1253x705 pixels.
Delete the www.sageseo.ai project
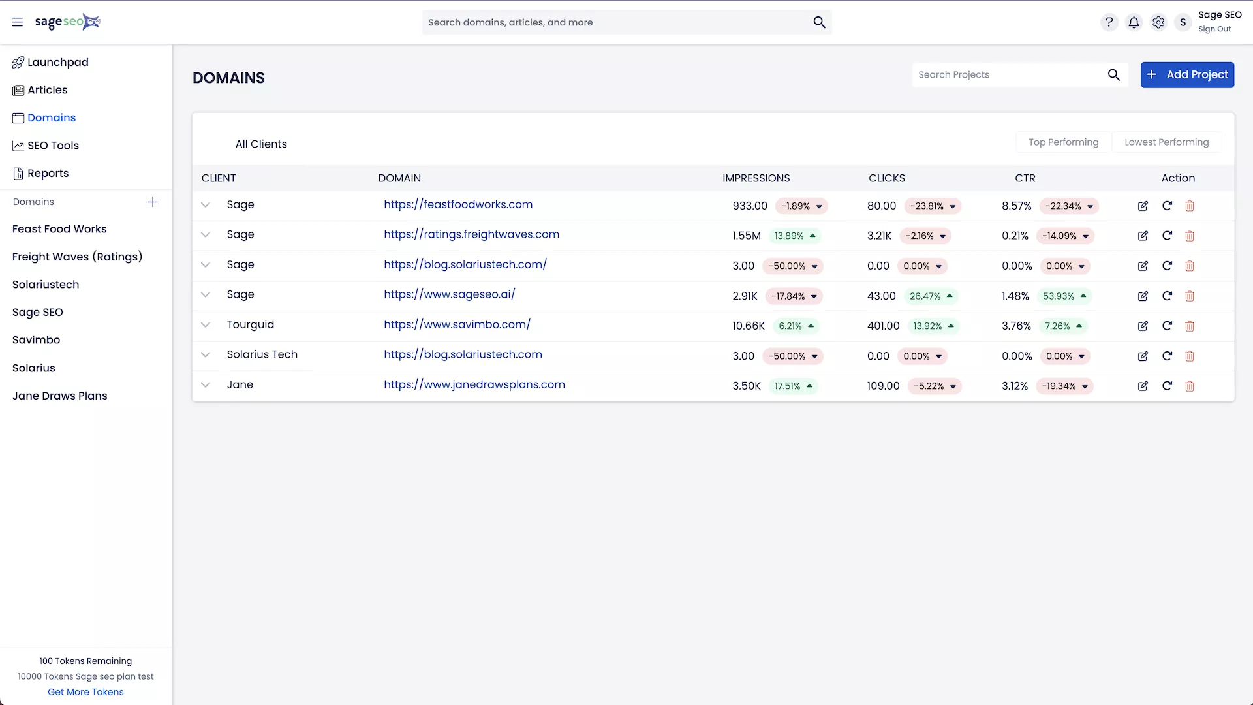[x=1190, y=296]
